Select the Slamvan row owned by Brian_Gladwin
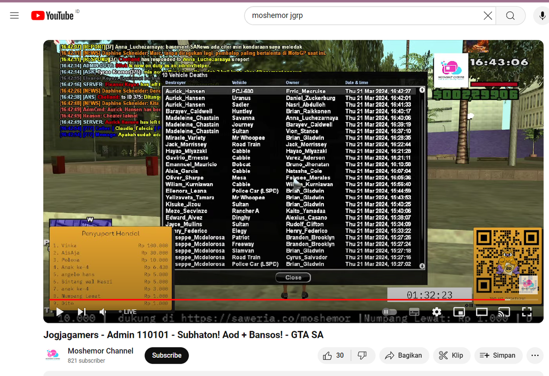 click(290, 251)
